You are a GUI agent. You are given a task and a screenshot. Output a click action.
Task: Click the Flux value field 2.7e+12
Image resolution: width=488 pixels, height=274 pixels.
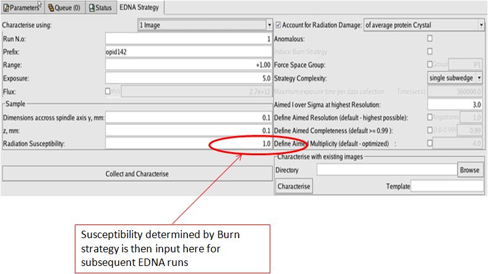click(197, 92)
